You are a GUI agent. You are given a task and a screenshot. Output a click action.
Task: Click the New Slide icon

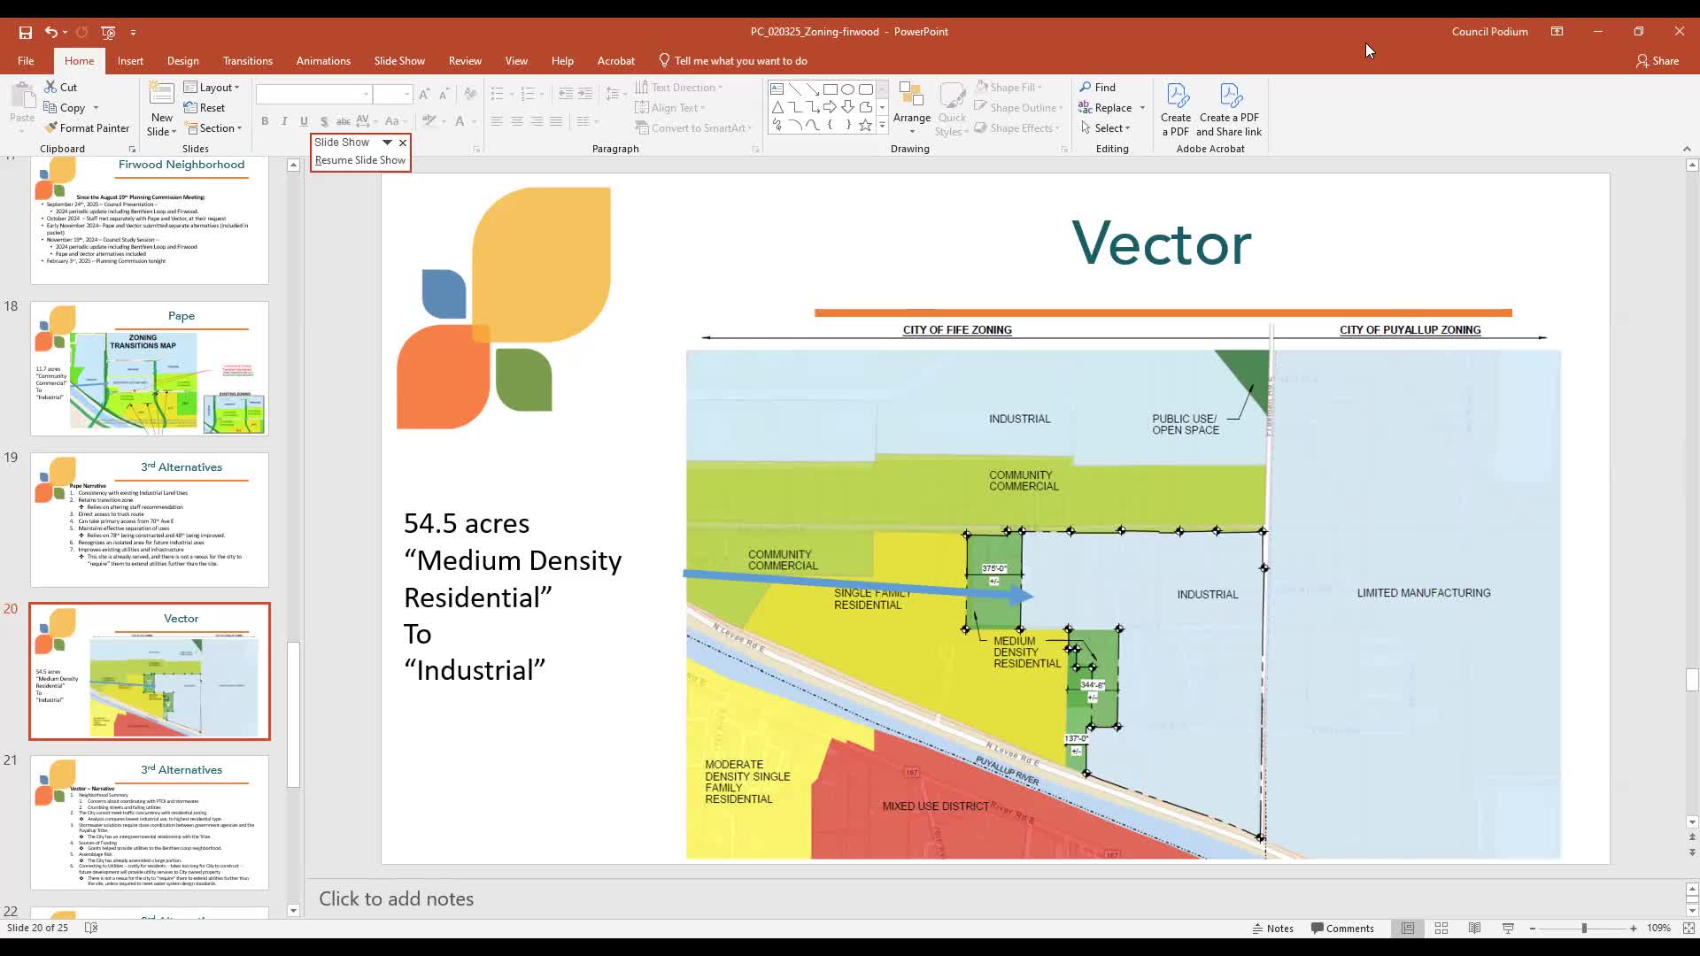pyautogui.click(x=161, y=96)
